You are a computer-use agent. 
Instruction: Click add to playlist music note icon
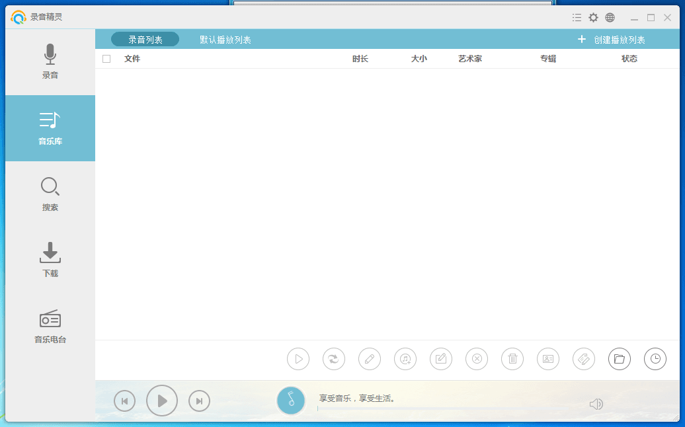405,359
